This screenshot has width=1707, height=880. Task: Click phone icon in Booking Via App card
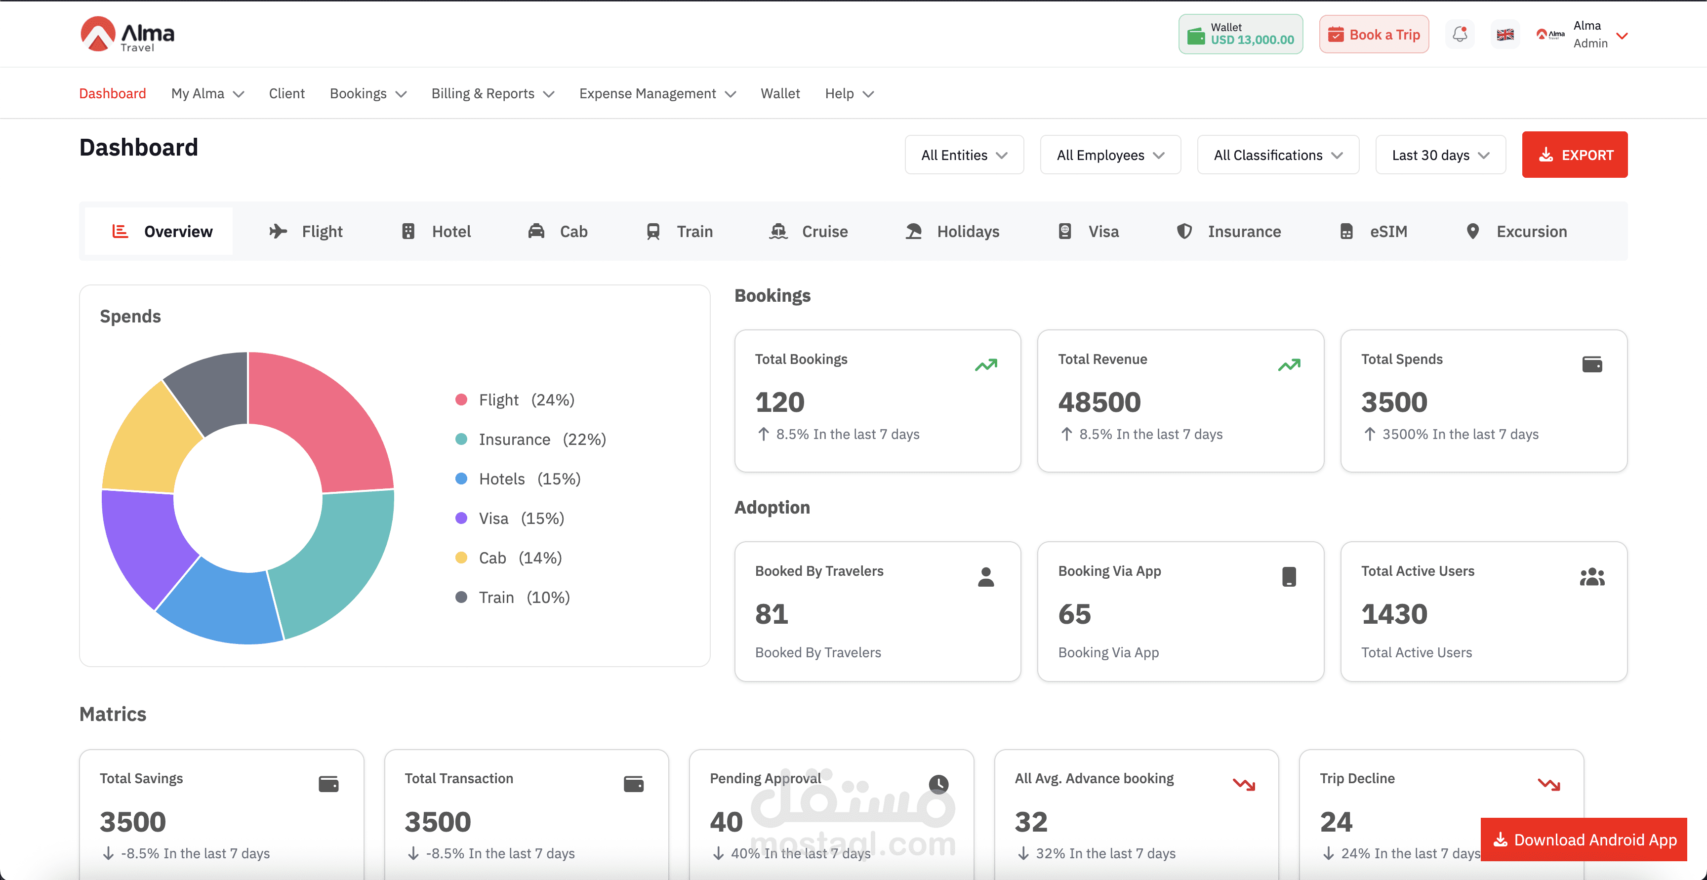click(1289, 576)
